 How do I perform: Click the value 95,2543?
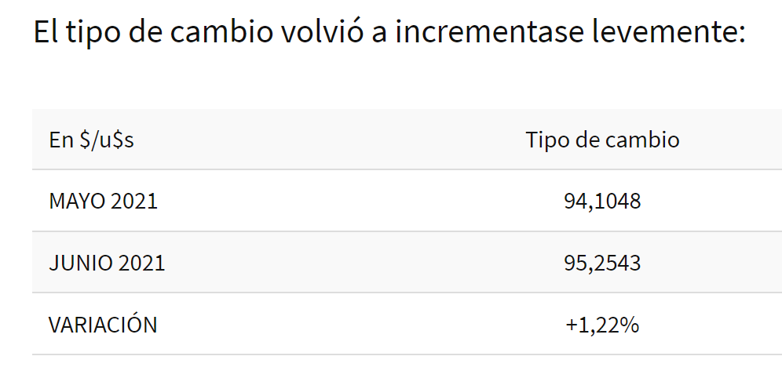pos(602,263)
